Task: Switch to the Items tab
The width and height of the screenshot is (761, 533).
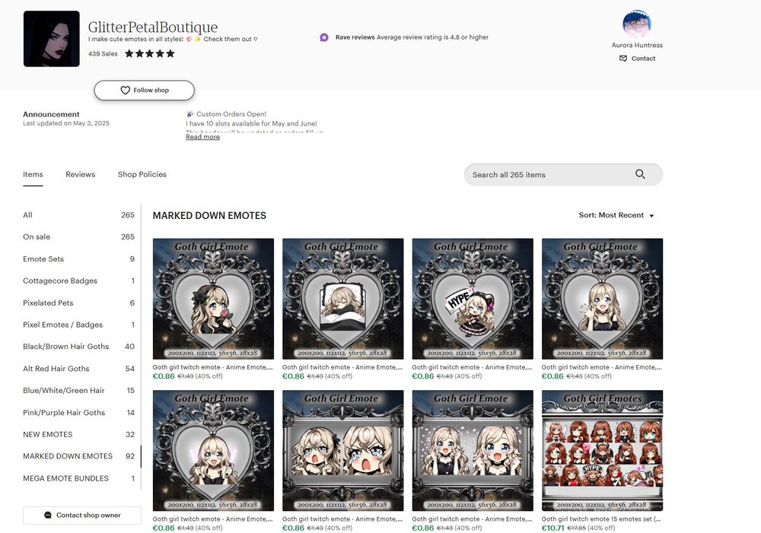Action: (x=33, y=175)
